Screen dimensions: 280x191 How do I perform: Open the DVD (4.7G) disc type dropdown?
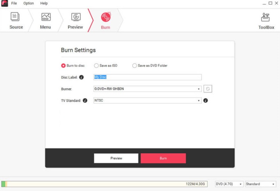pos(229,184)
